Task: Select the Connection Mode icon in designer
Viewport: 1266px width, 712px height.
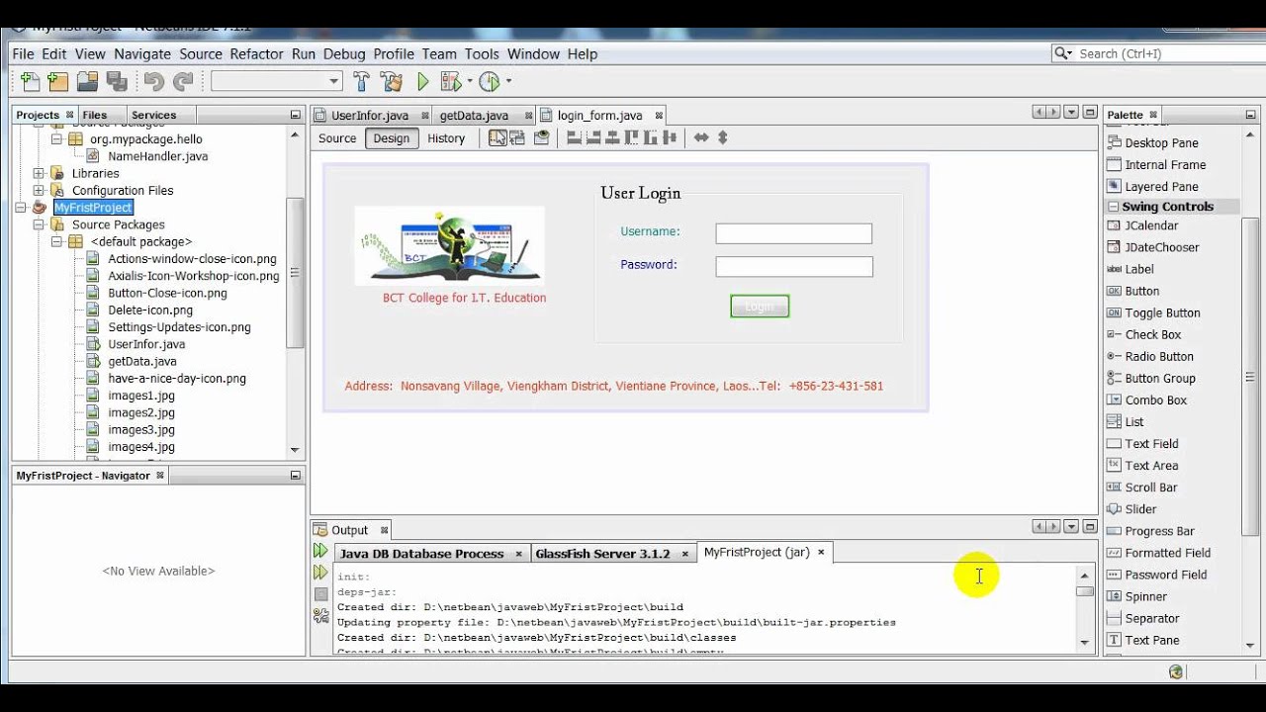Action: (x=519, y=138)
